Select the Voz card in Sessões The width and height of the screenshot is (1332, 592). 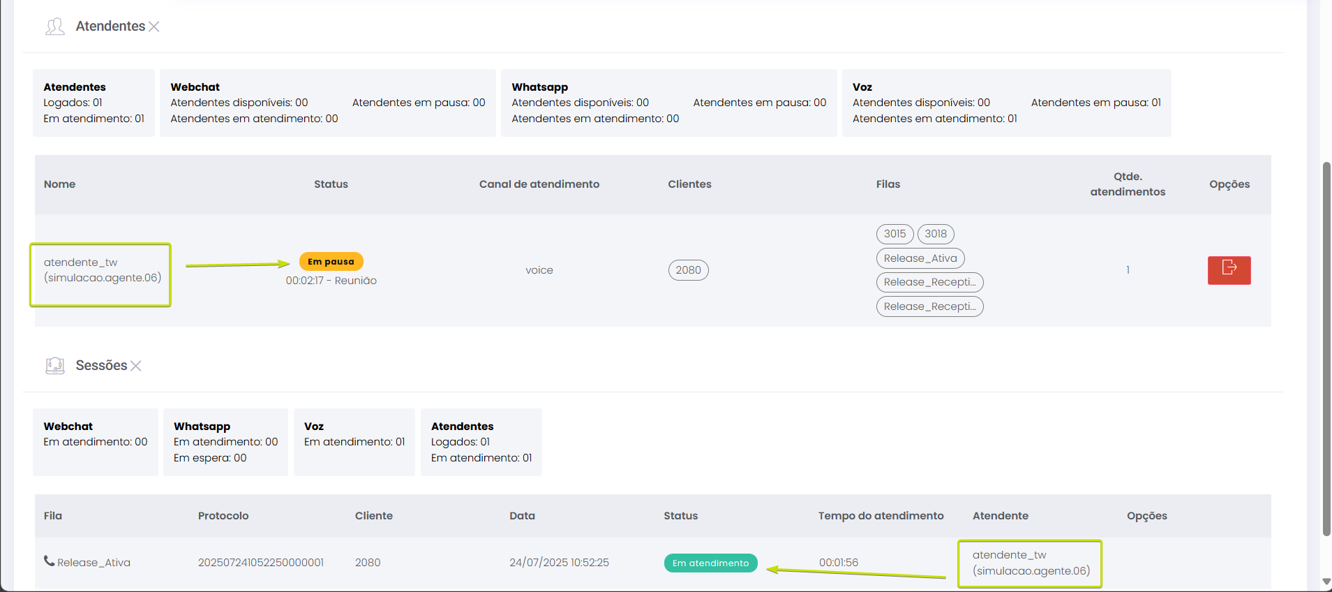click(354, 442)
